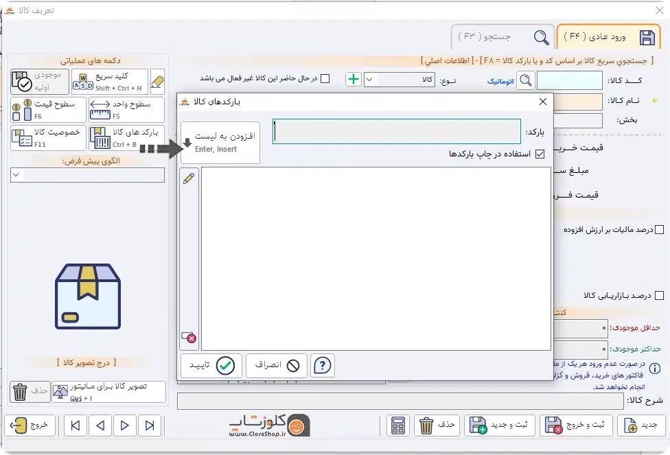
Task: Toggle درصد مالیات بر ارزش افزوده checkbox
Action: tap(659, 230)
